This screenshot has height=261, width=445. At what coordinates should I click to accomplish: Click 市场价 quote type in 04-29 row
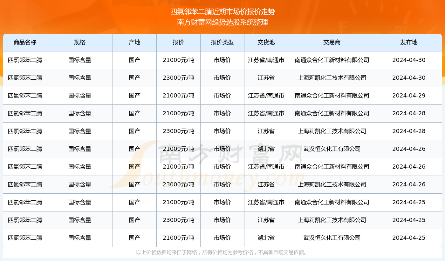pos(222,96)
